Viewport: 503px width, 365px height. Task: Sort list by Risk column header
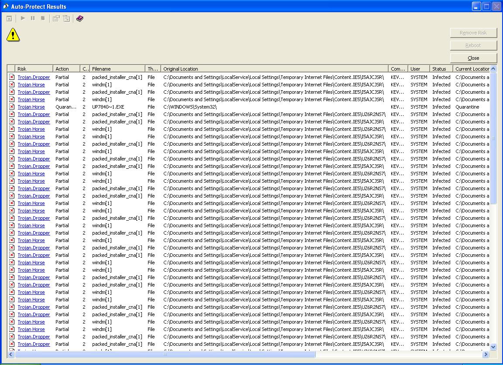(34, 69)
